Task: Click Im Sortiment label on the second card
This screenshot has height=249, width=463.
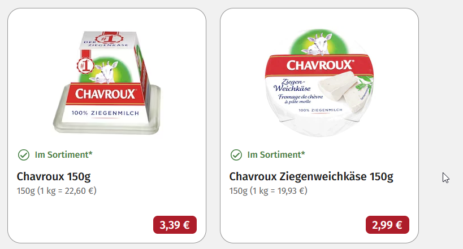Action: pos(276,154)
